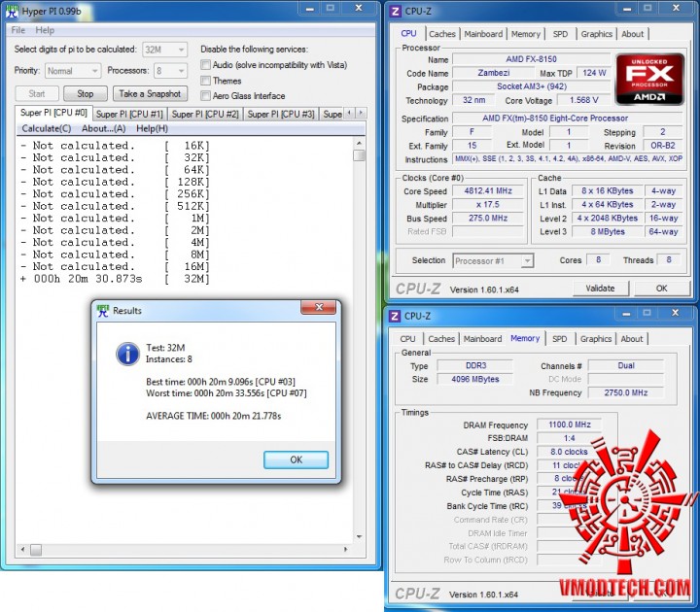Click the Hyper PI title bar icon
Viewport: 700px width, 612px height.
(x=12, y=12)
